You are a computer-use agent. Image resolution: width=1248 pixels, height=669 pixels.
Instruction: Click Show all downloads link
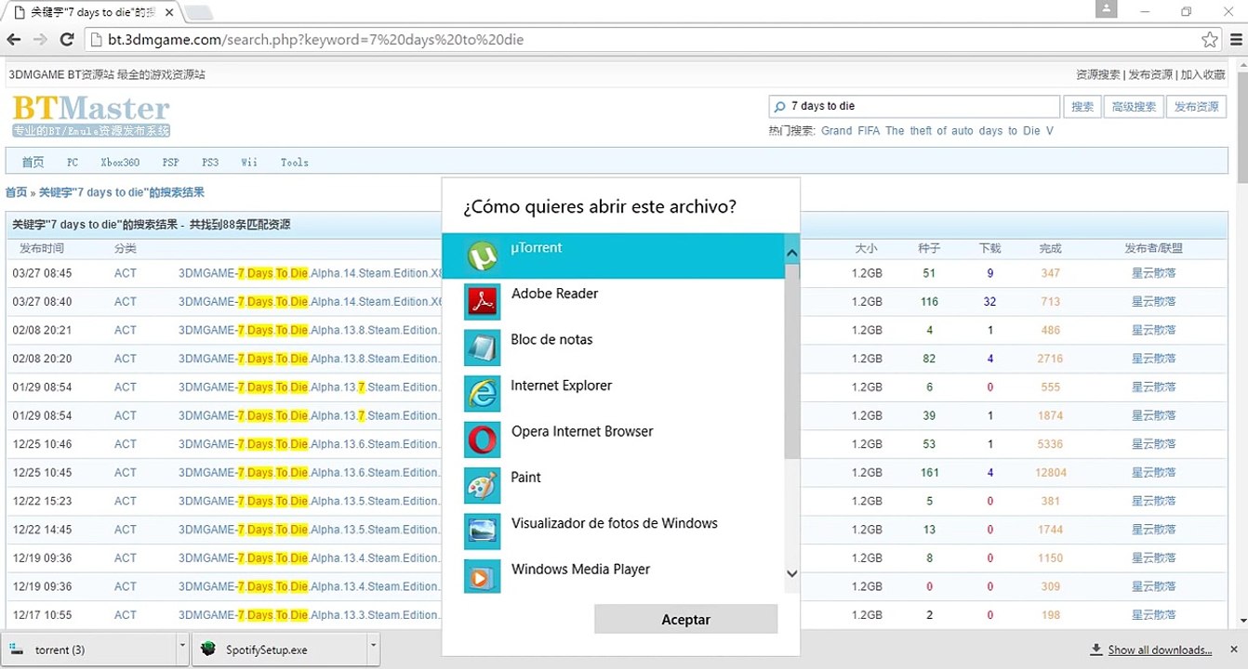click(x=1160, y=650)
